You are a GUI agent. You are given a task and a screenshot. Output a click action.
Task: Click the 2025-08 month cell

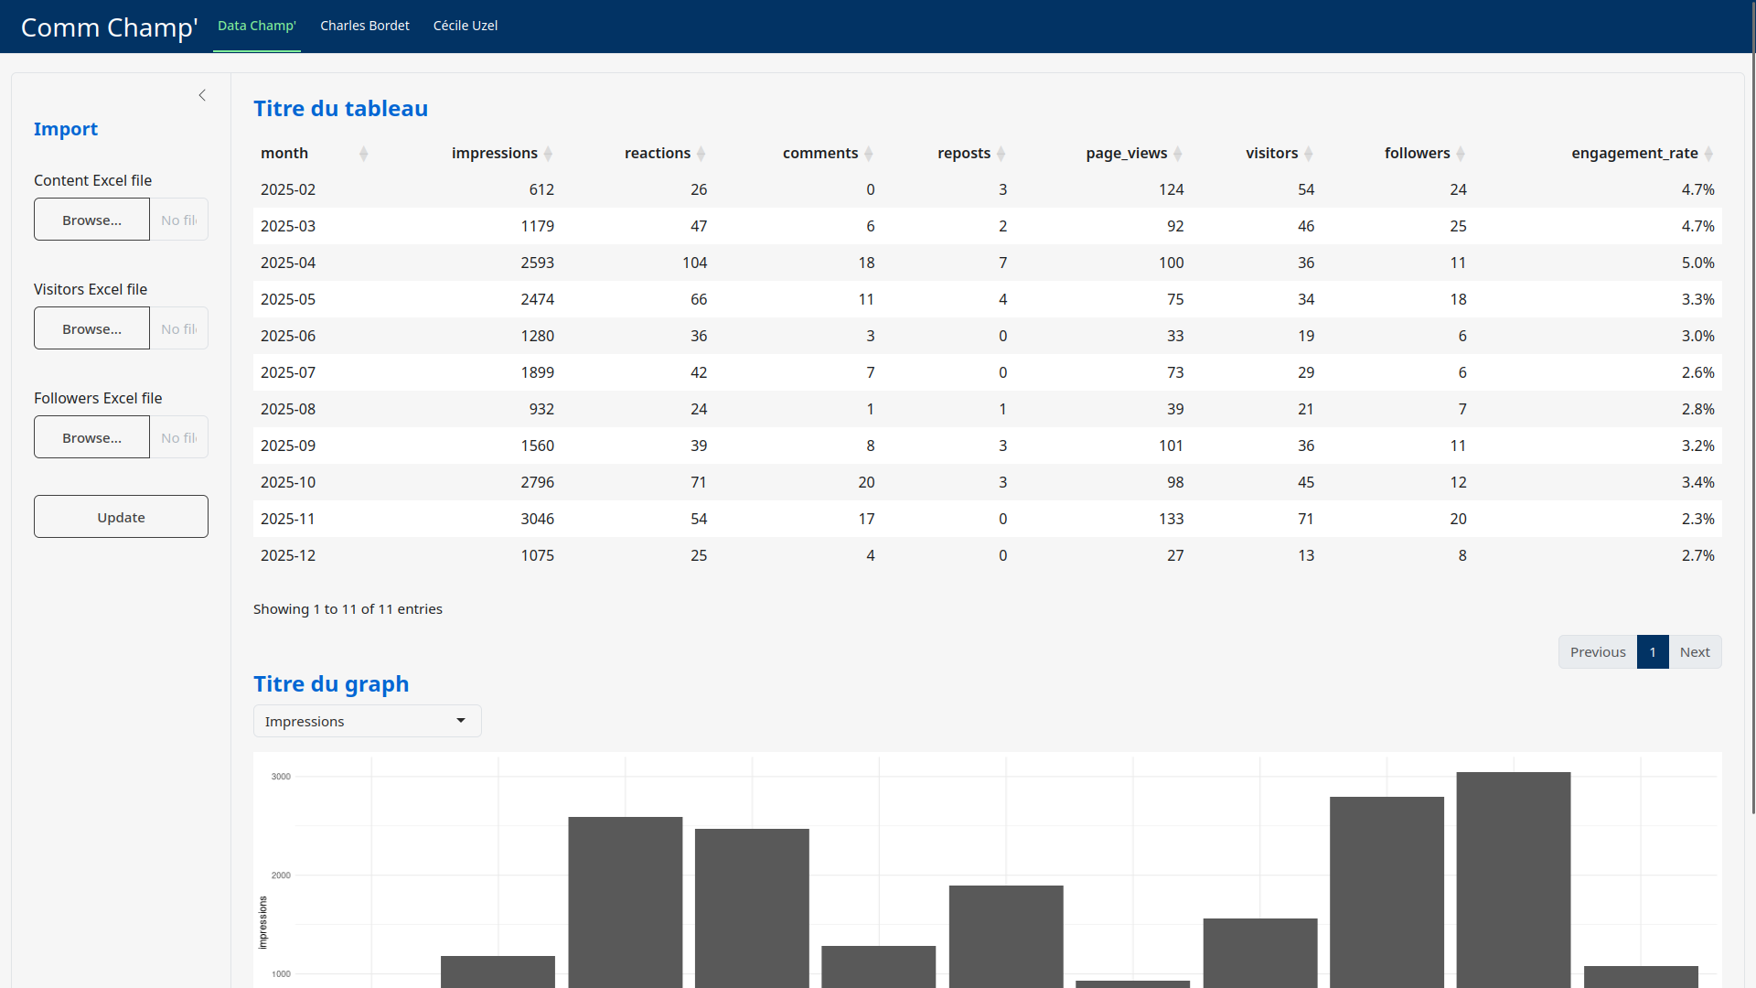tap(288, 409)
